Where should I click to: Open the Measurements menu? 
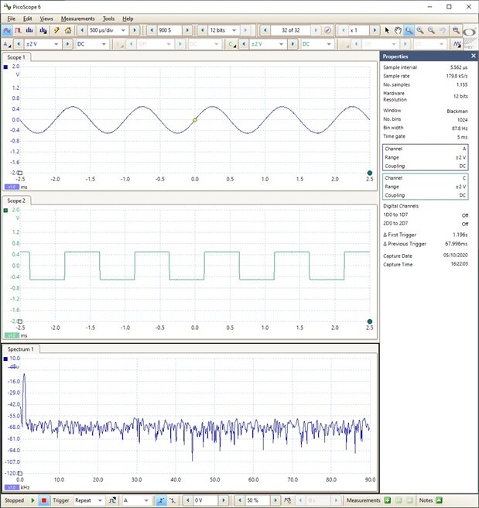(77, 18)
